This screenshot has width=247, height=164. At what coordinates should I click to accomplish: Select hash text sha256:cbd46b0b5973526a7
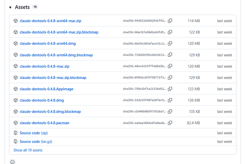(144, 111)
